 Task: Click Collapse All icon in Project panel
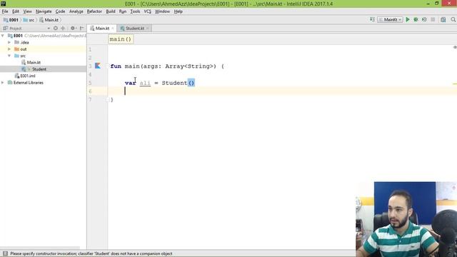[63, 29]
